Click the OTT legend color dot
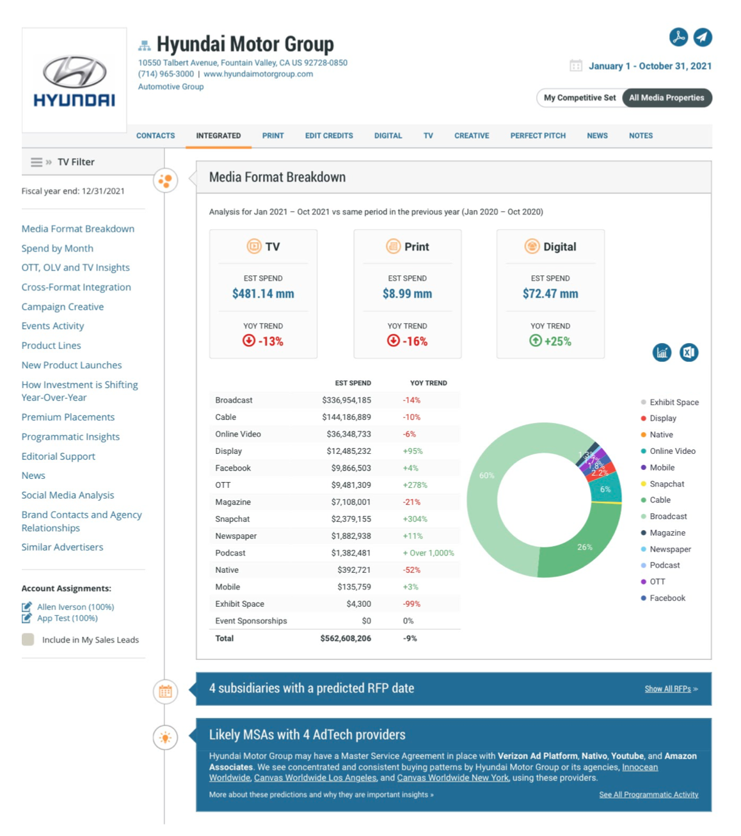The image size is (741, 836). [x=644, y=582]
